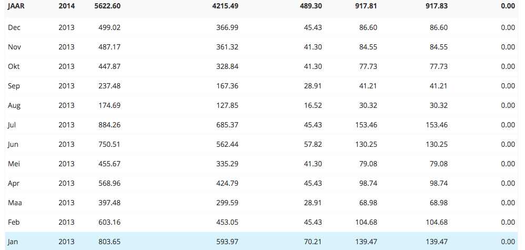Click the JAAR 2014 header row
Viewport: 525px width, 250px height.
261,7
